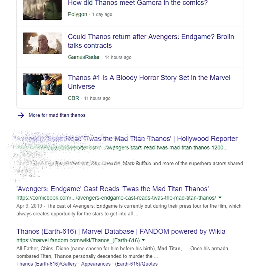Expand dropdown arrow next to marvel.fandom.com URL
The width and height of the screenshot is (259, 272).
click(x=144, y=240)
